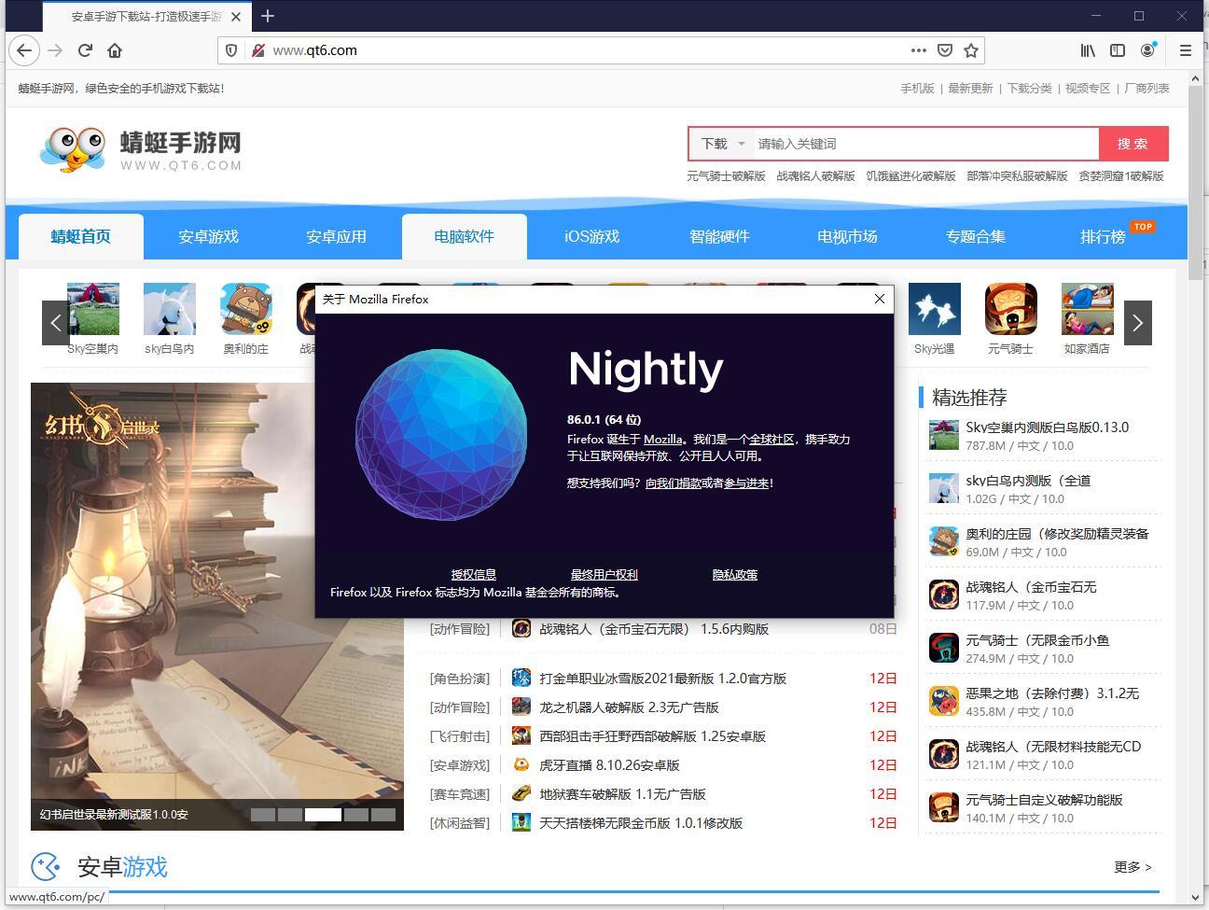Click 向我们捐款 donate link
Screen dimensions: 1209x910
point(674,483)
